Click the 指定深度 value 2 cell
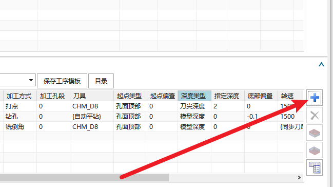333x187 pixels. coord(228,106)
